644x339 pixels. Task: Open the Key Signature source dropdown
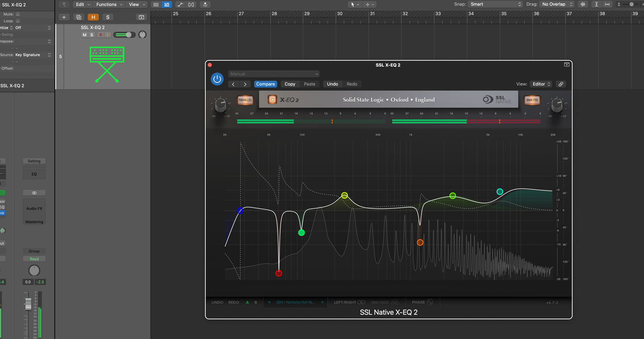point(33,55)
